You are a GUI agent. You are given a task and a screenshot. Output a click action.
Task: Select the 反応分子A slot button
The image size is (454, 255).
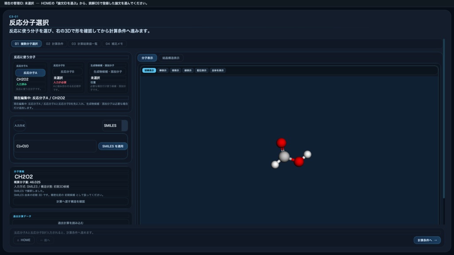pos(31,73)
